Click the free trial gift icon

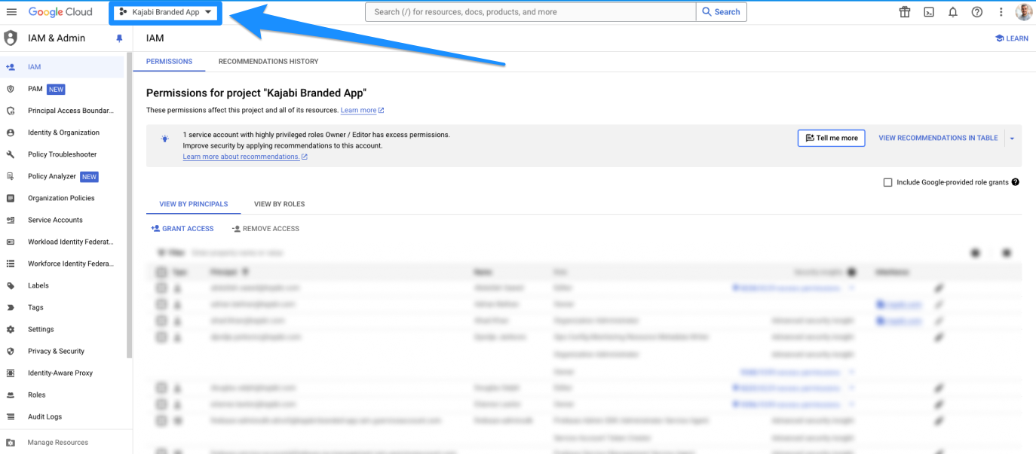point(904,11)
